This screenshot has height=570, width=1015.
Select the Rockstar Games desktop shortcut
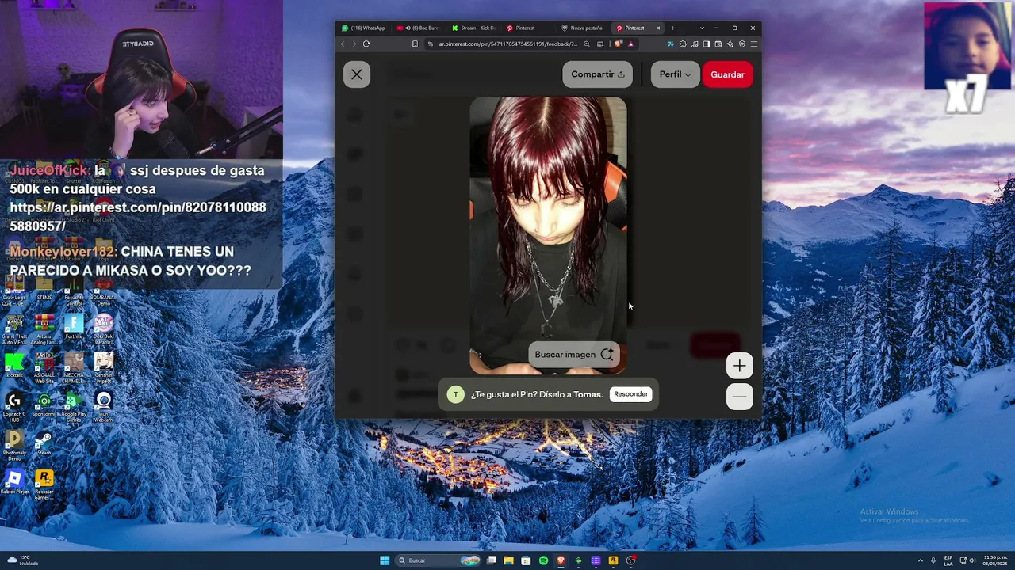[x=44, y=484]
